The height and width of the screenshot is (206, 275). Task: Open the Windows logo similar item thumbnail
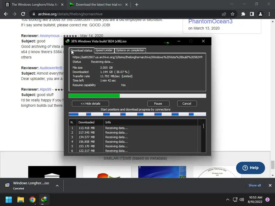107,172
